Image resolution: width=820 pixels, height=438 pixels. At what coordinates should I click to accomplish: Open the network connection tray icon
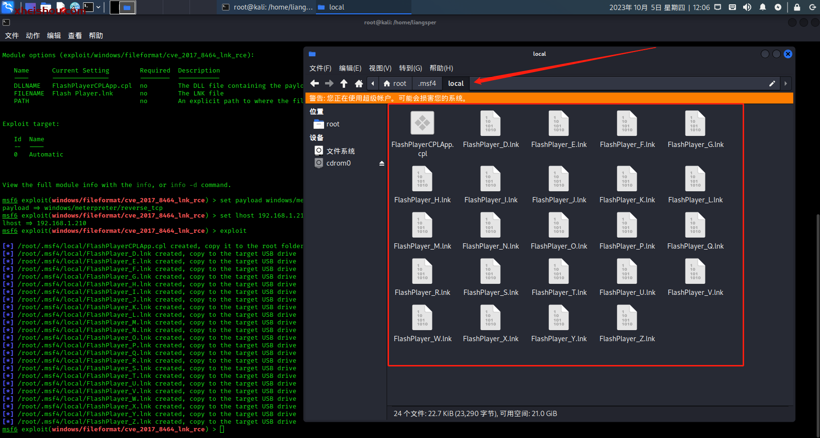718,7
